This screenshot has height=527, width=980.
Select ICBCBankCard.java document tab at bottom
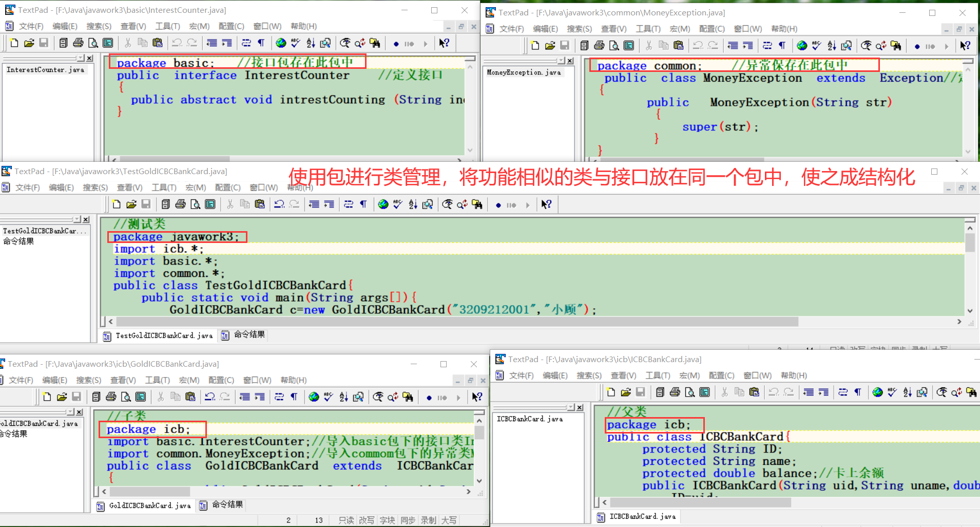click(637, 516)
